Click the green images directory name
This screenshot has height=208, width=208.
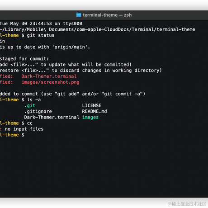click(x=90, y=118)
